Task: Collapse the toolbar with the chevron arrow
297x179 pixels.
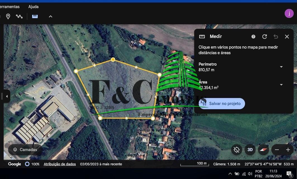Action: [51, 16]
